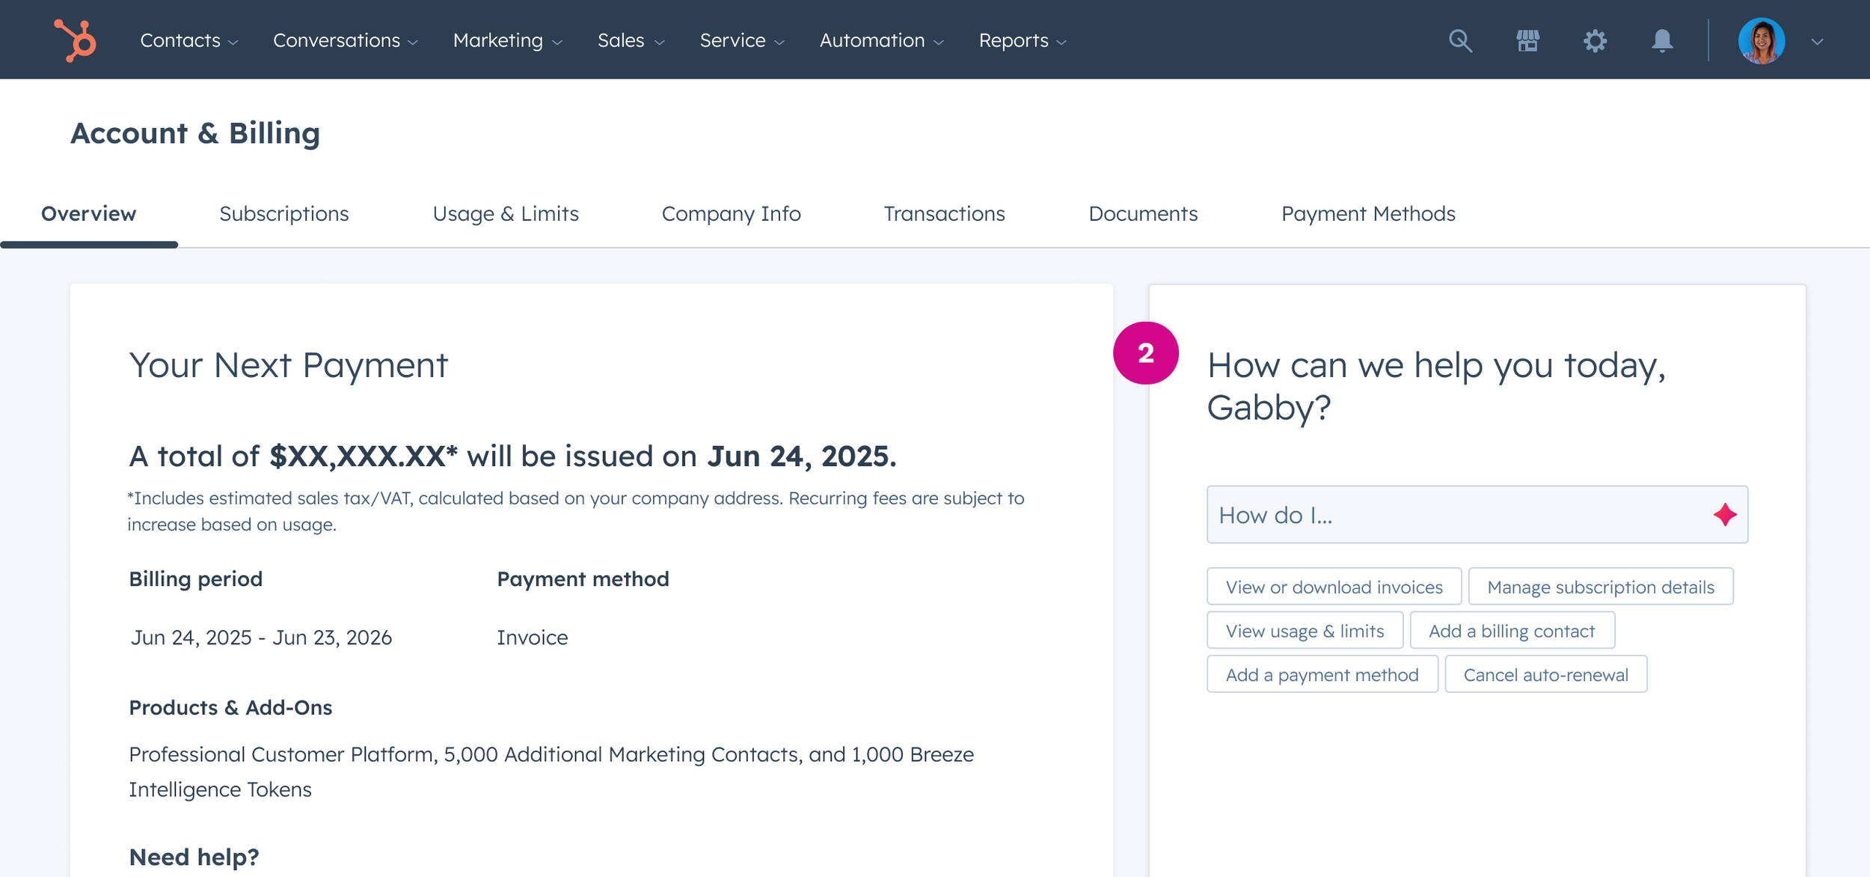Expand the Contacts dropdown chevron
This screenshot has width=1870, height=877.
233,43
